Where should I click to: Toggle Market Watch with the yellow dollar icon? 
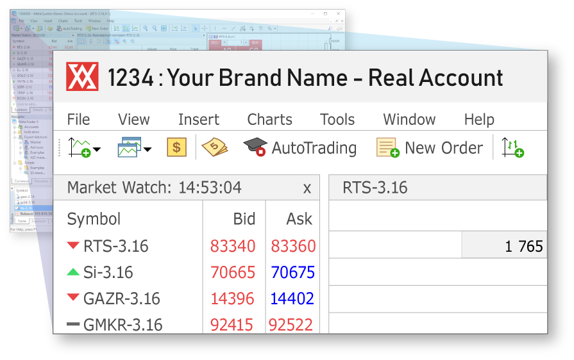pyautogui.click(x=176, y=147)
